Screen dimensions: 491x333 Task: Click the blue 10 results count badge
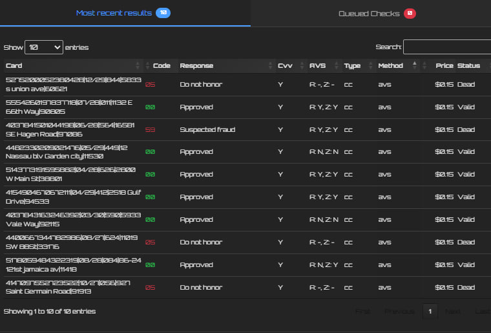(163, 13)
